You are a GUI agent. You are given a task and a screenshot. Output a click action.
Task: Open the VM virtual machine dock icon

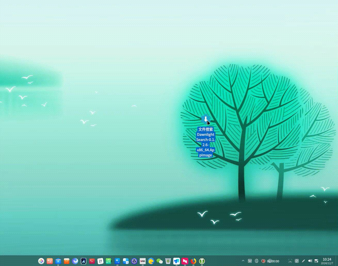(x=143, y=261)
